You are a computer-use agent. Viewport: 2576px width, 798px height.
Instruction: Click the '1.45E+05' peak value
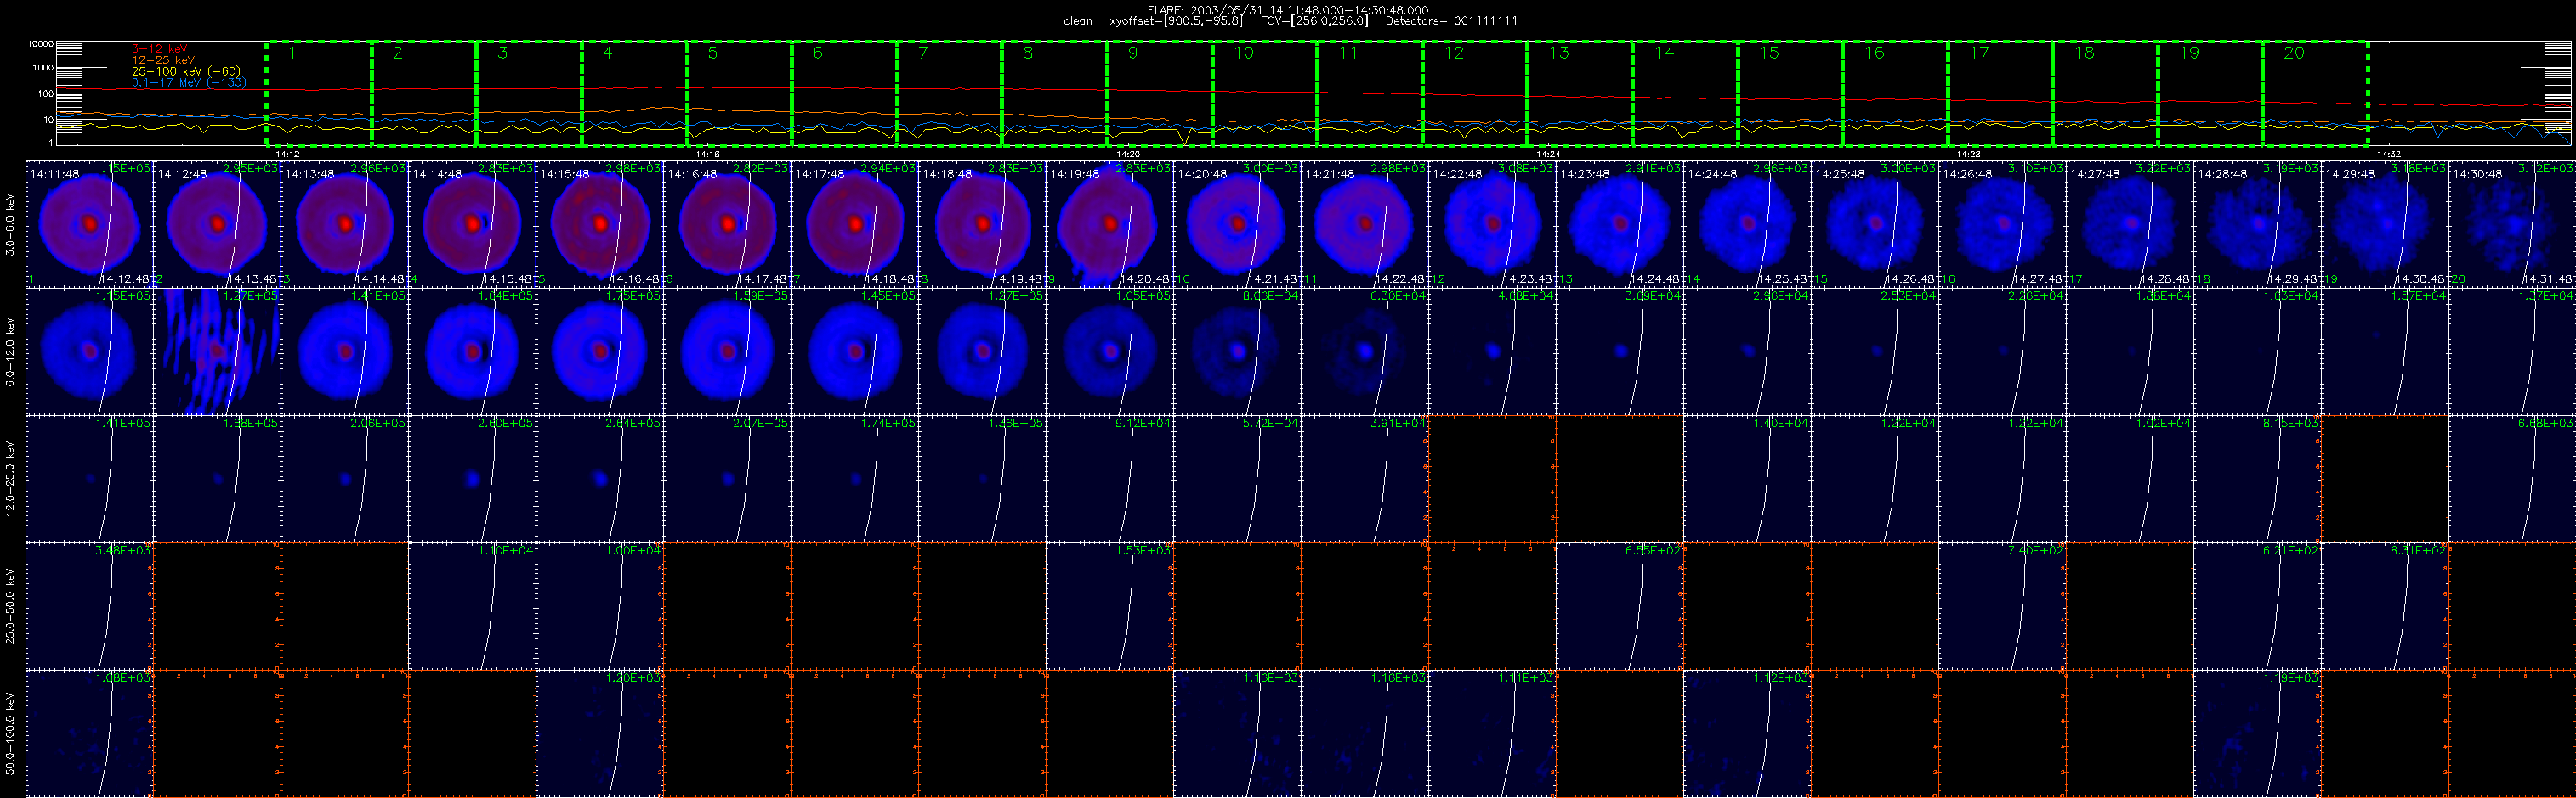pos(889,295)
